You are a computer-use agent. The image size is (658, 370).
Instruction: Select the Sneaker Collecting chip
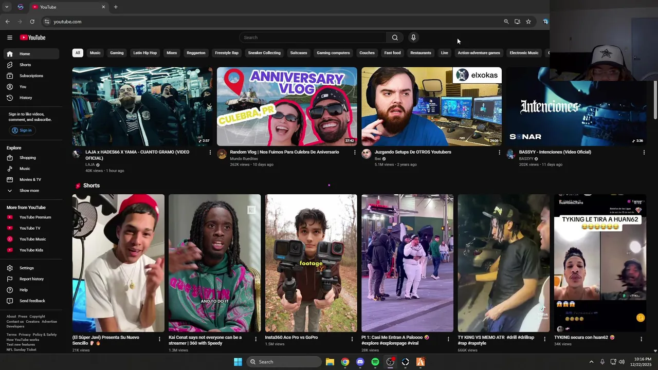pos(264,53)
